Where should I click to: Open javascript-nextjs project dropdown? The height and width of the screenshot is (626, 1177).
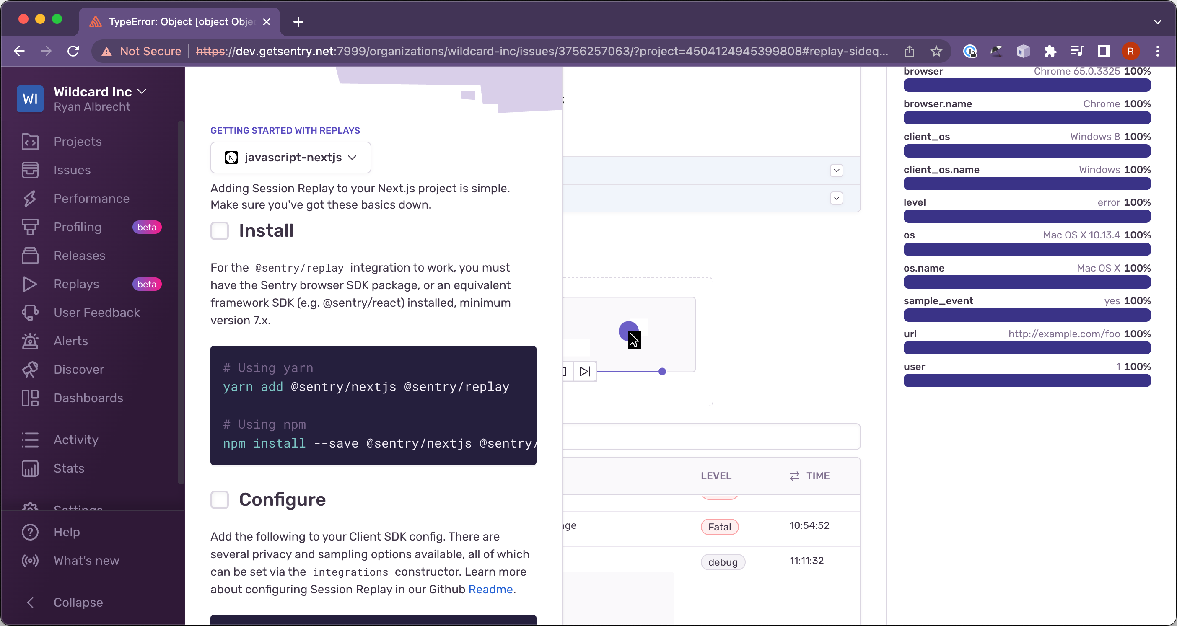coord(290,158)
